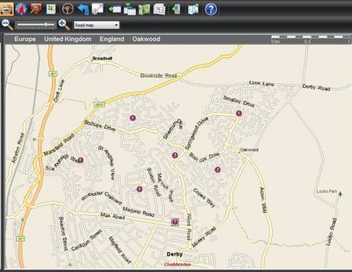
Task: Click the Mayfield Road label
Action: pos(119,249)
